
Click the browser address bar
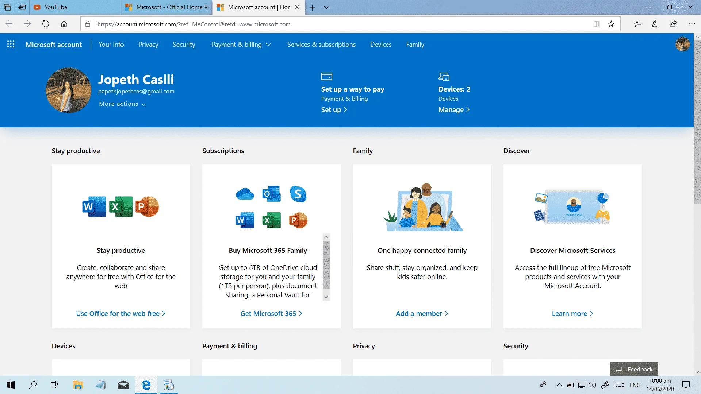343,24
